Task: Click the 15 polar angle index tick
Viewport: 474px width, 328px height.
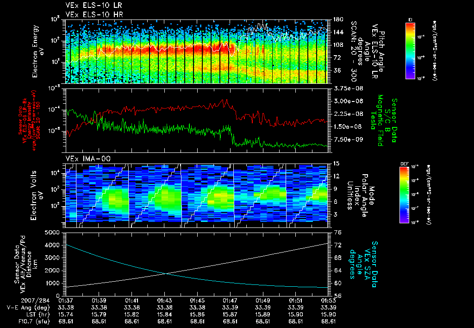Action: coord(337,164)
